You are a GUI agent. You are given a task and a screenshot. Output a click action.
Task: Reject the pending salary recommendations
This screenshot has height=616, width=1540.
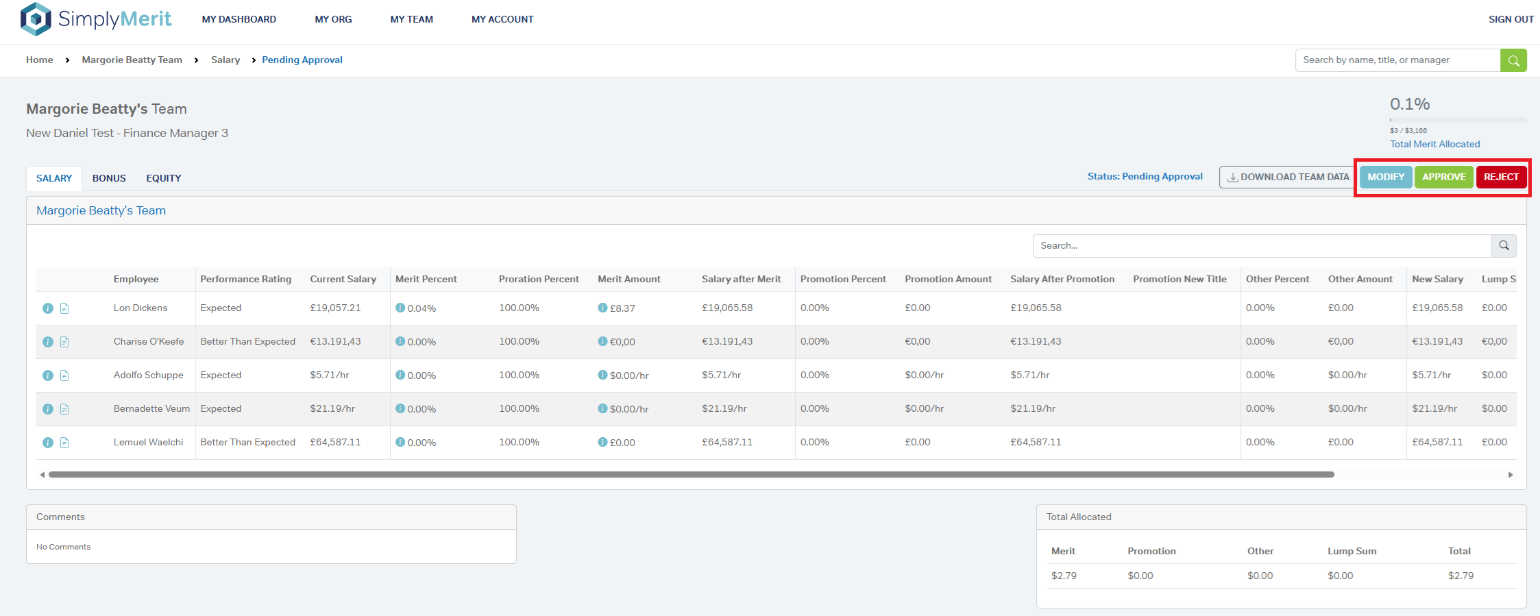[x=1501, y=177]
